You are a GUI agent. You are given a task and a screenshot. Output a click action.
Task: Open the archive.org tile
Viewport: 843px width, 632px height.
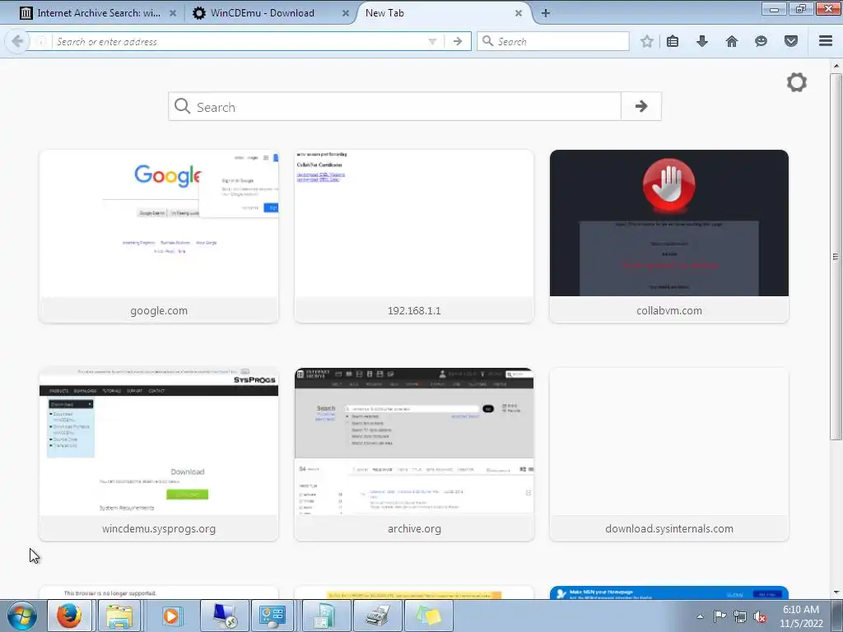point(414,454)
